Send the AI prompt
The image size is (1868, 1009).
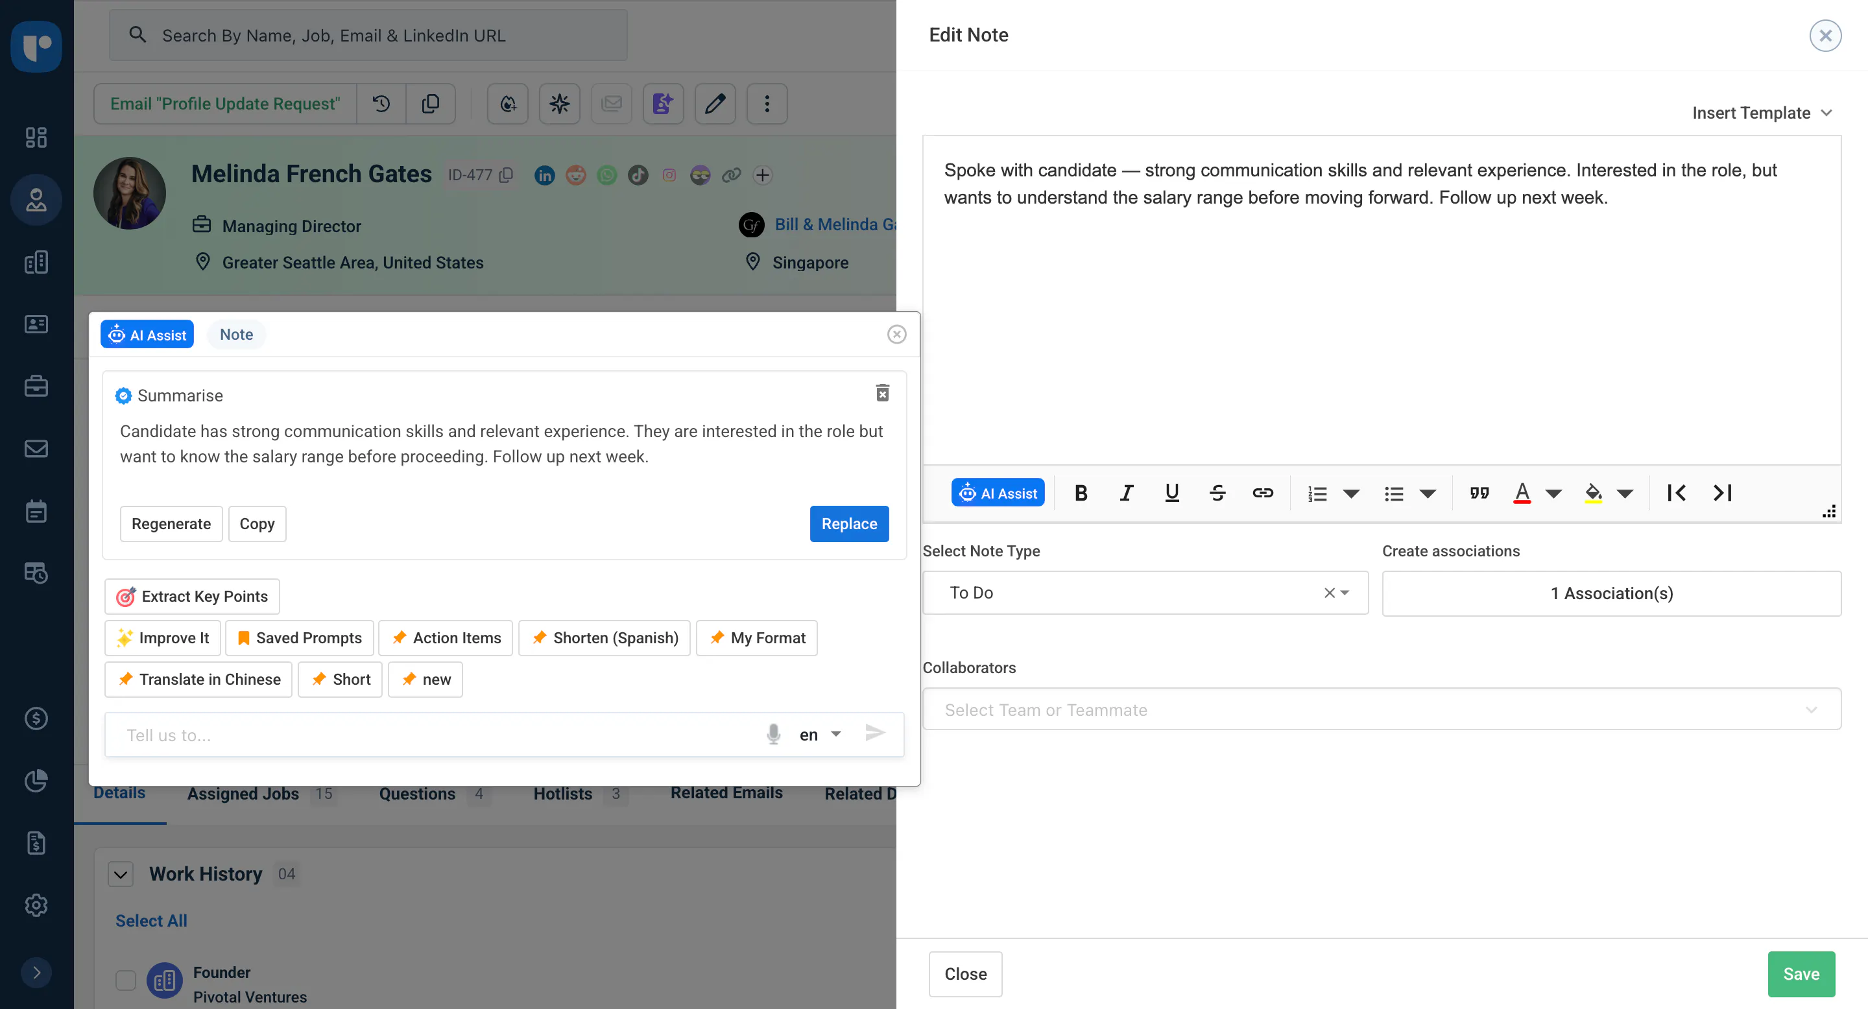tap(875, 733)
